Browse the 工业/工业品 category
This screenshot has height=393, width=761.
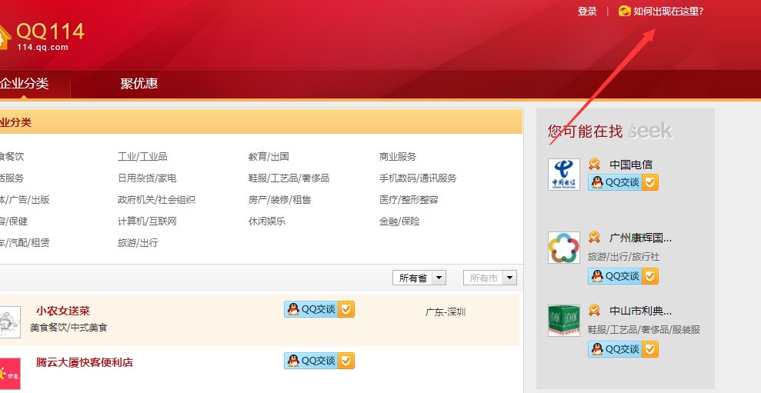[142, 157]
